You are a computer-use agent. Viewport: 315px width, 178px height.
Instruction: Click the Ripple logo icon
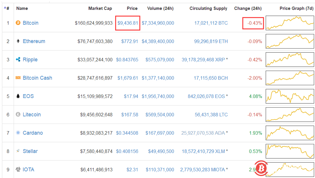click(x=18, y=60)
